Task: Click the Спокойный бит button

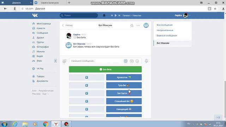Action: tap(124, 101)
